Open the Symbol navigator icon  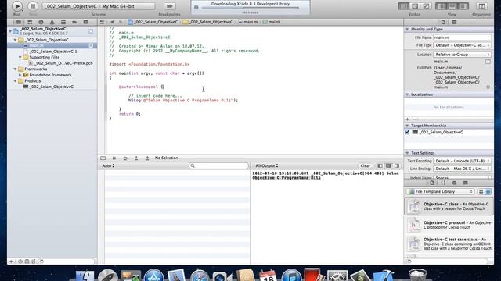[30, 22]
